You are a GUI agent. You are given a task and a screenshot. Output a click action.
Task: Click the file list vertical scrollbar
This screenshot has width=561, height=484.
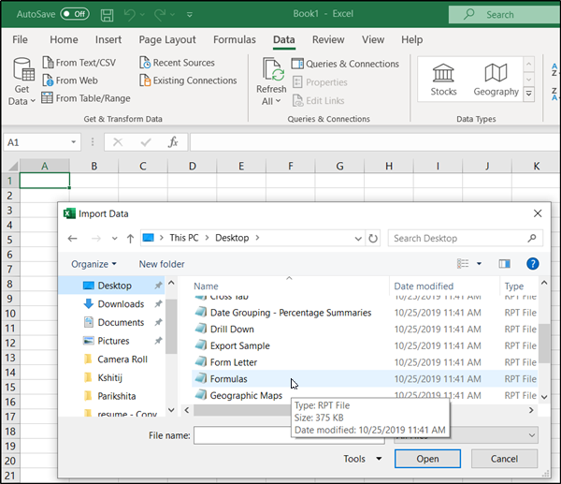click(544, 343)
